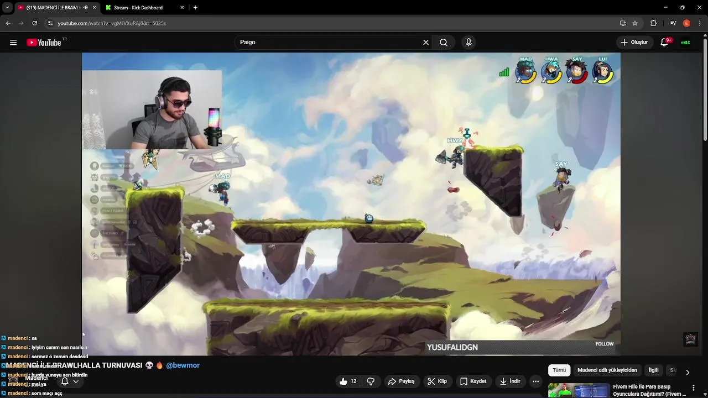
Task: Open options menu of the Fivem Hile suggested video
Action: click(694, 387)
